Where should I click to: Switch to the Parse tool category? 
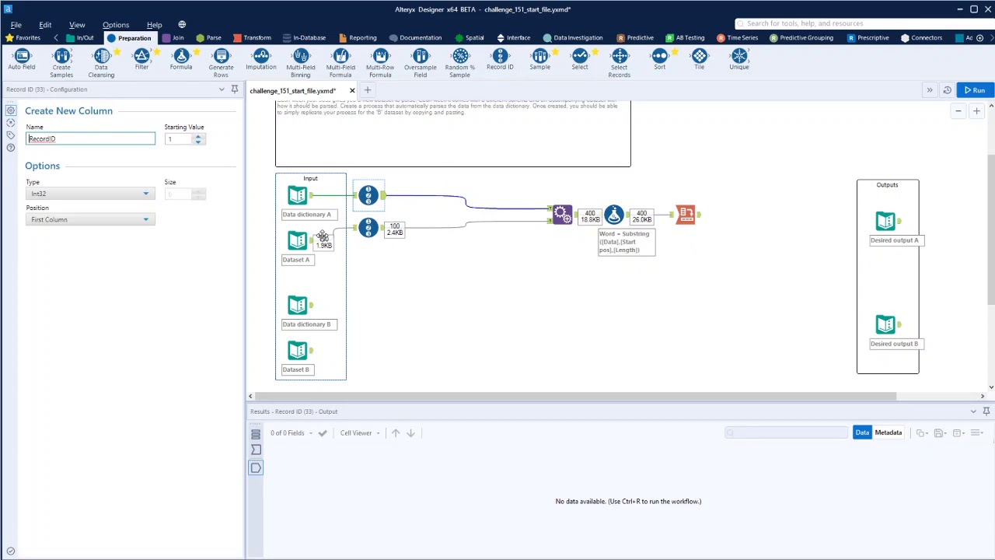(209, 37)
